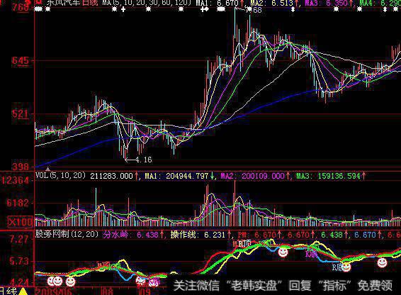Click the 521 price axis label
Image resolution: width=401 pixels, height=295 pixels.
coord(20,114)
